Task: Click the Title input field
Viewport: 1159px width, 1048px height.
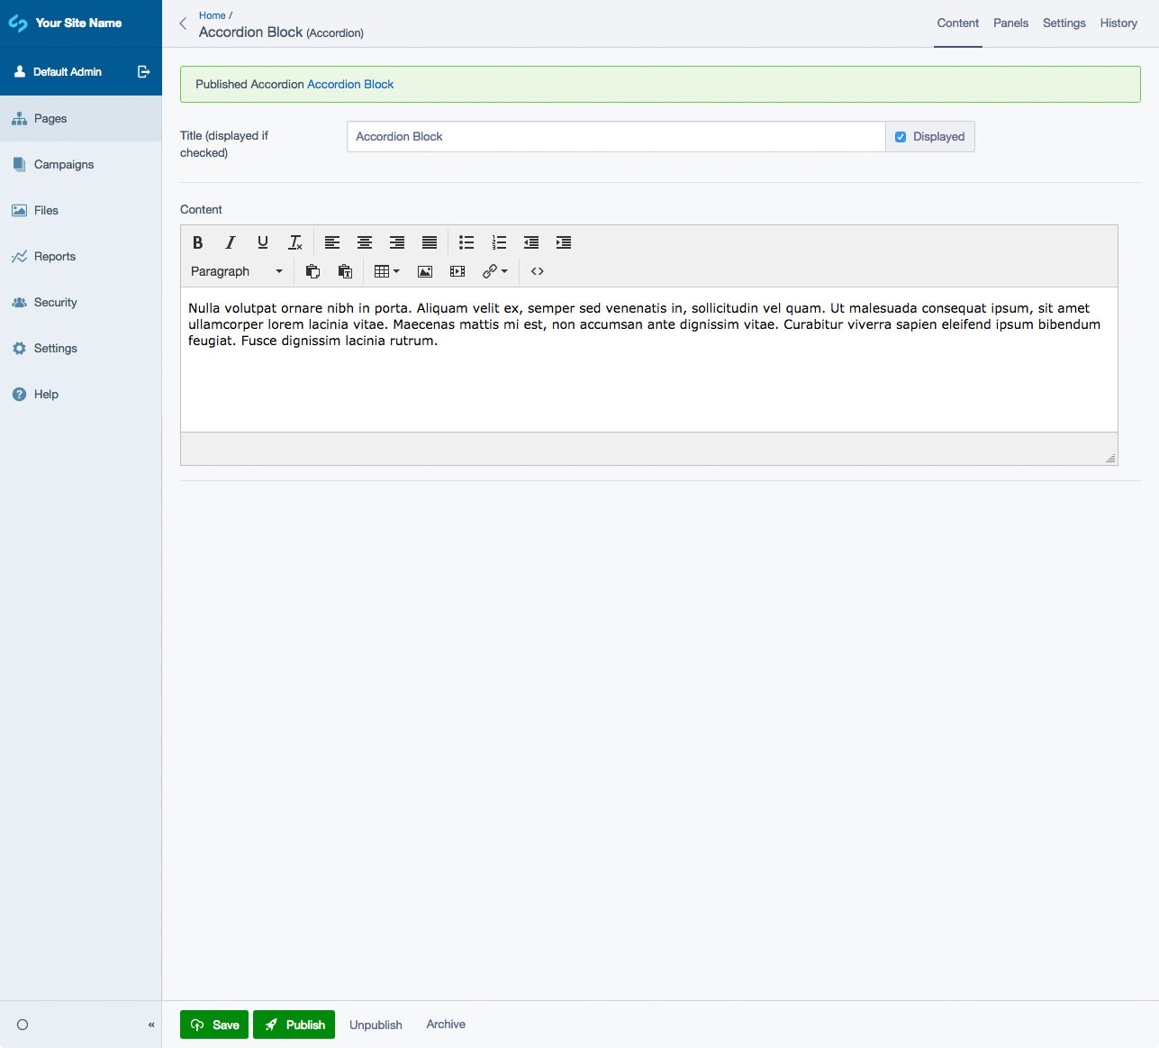Action: click(x=616, y=137)
